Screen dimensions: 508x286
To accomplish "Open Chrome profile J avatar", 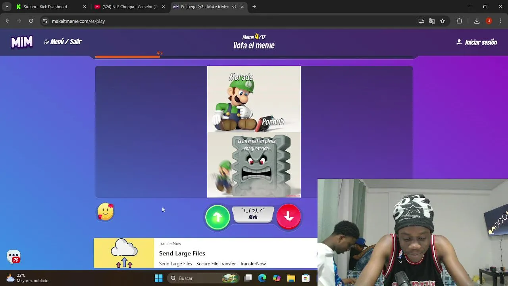I will pos(489,21).
